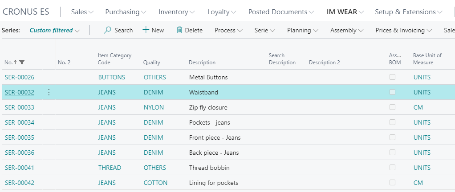Screen dimensions: 455x192
Task: Select the Thread bobbin description
Action: pyautogui.click(x=209, y=168)
